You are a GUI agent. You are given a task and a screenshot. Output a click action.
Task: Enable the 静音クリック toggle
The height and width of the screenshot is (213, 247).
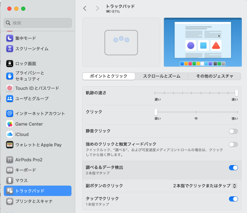(x=233, y=131)
